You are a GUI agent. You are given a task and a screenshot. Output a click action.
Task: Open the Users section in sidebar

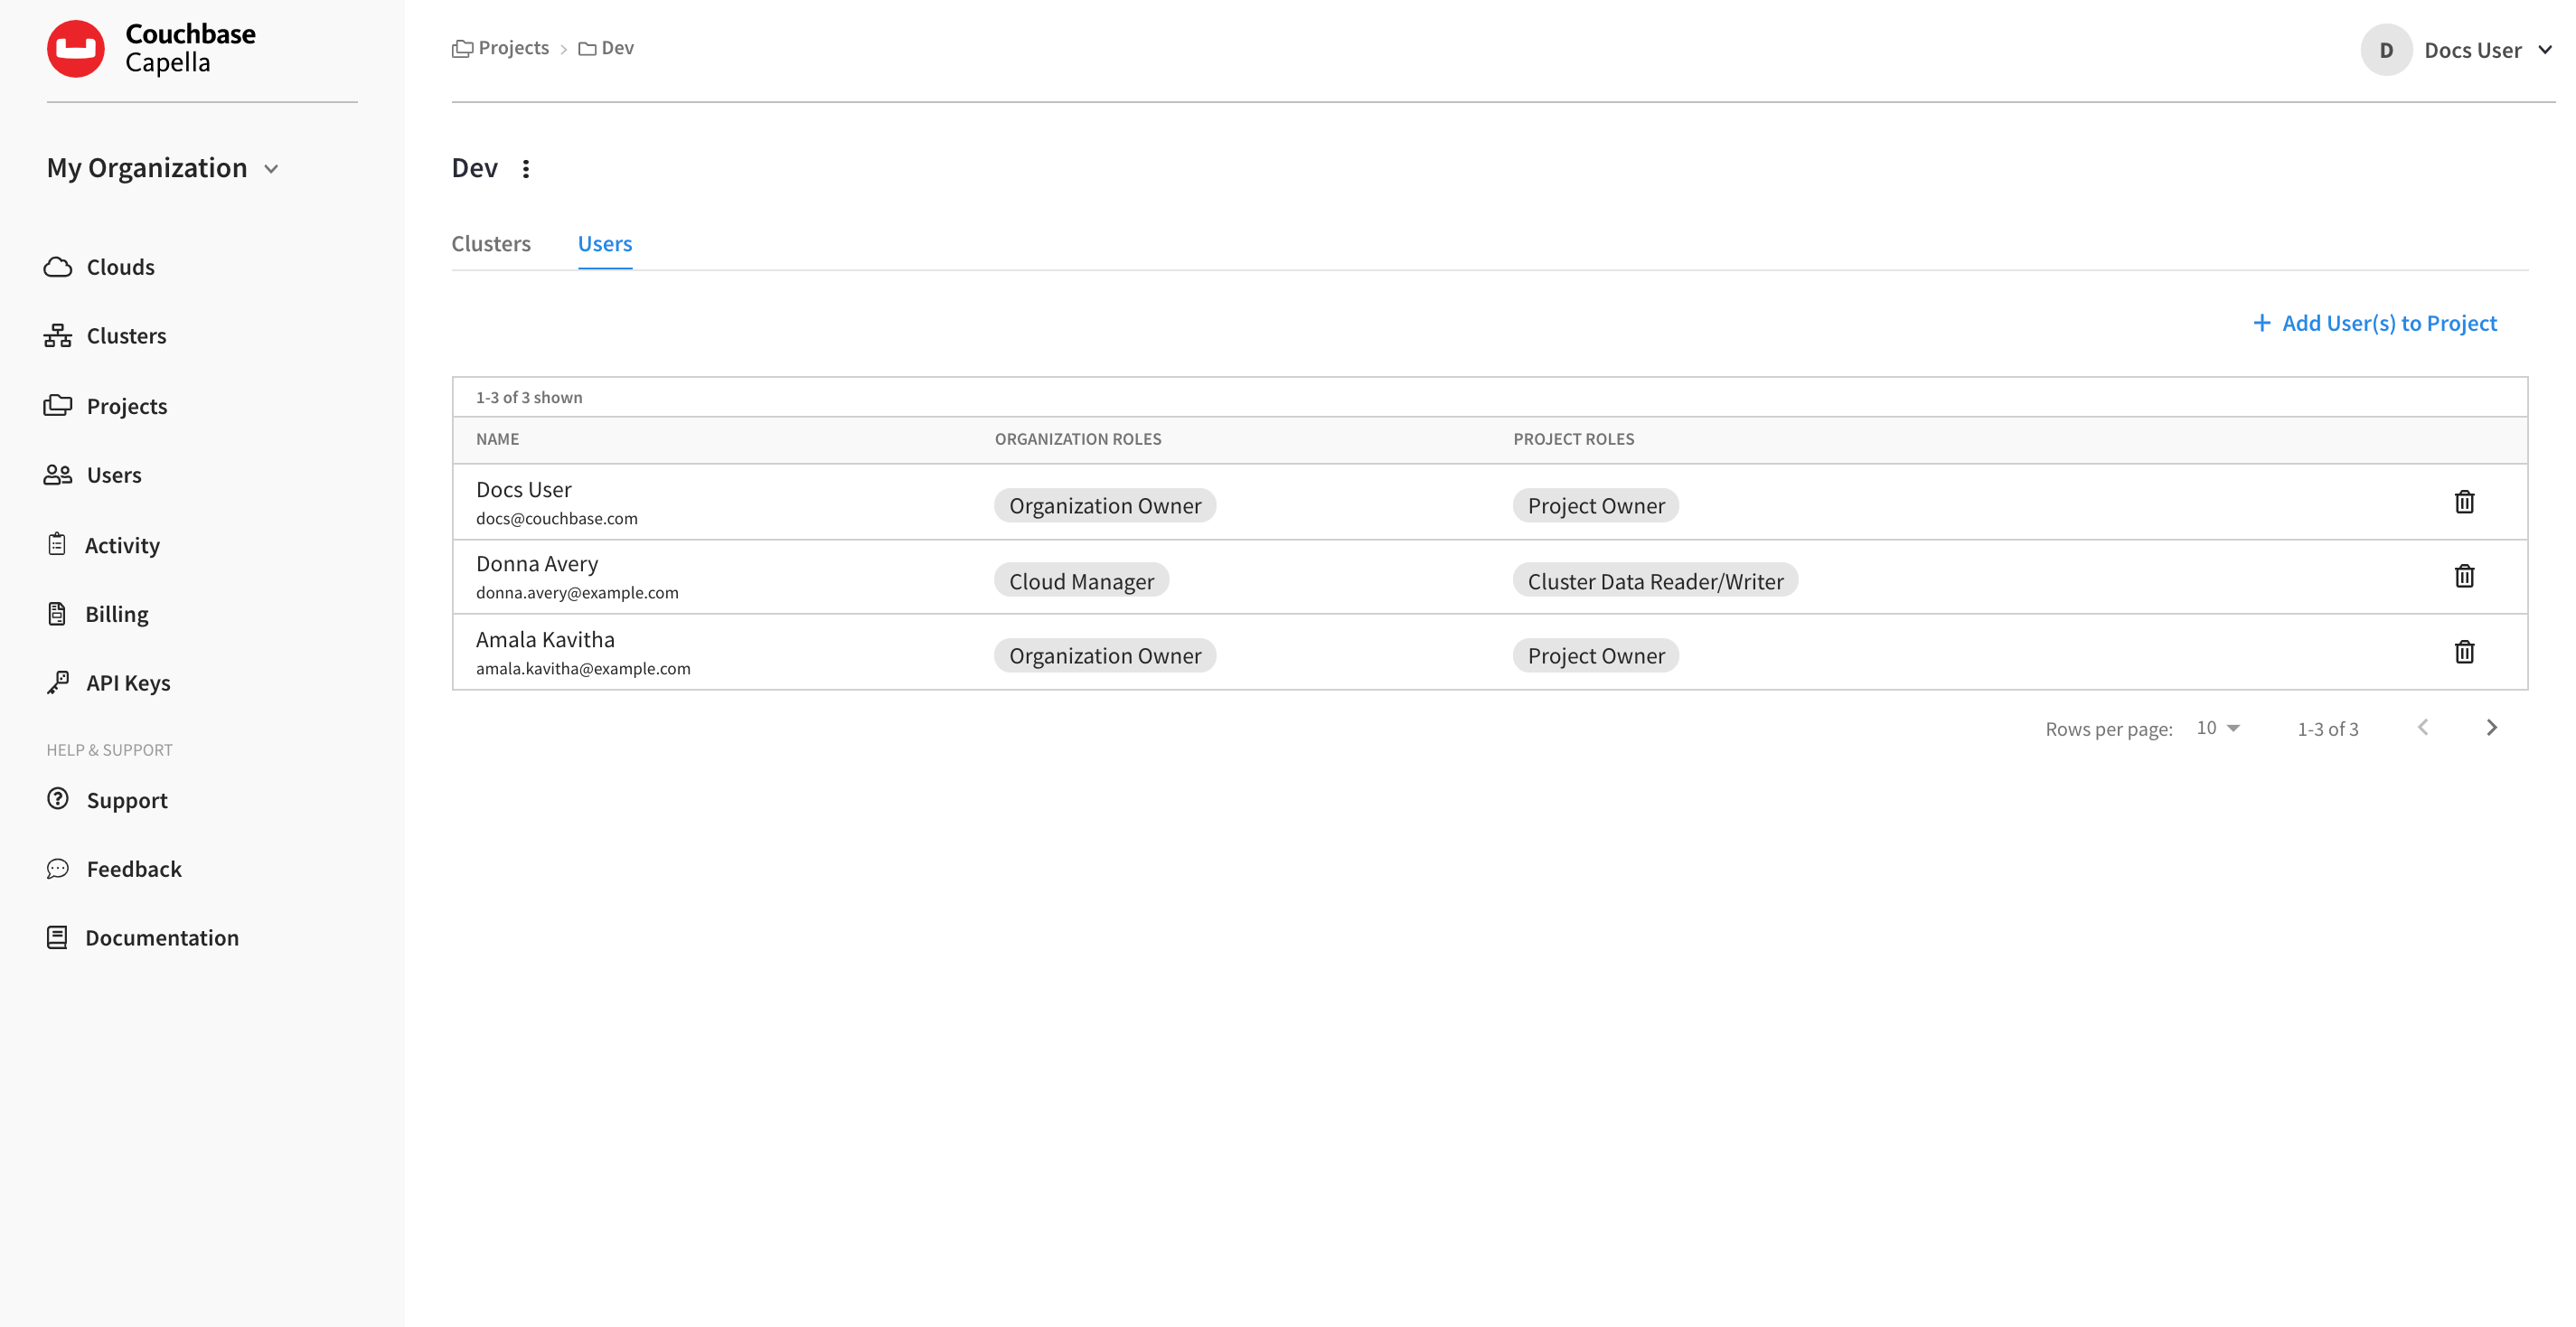click(x=113, y=474)
